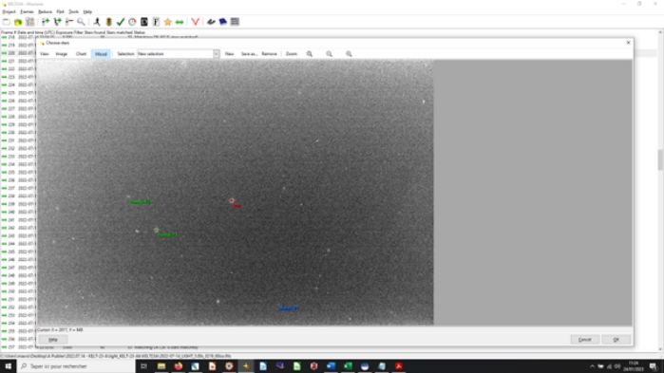Open the Frames menu
Image resolution: width=664 pixels, height=373 pixels.
[27, 11]
